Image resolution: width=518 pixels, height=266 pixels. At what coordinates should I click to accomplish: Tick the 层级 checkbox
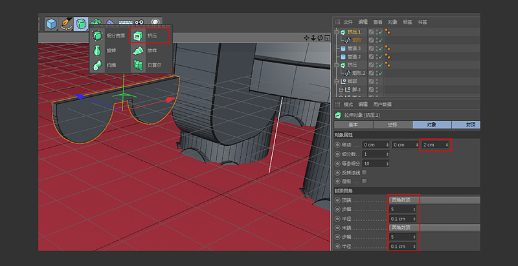click(365, 181)
